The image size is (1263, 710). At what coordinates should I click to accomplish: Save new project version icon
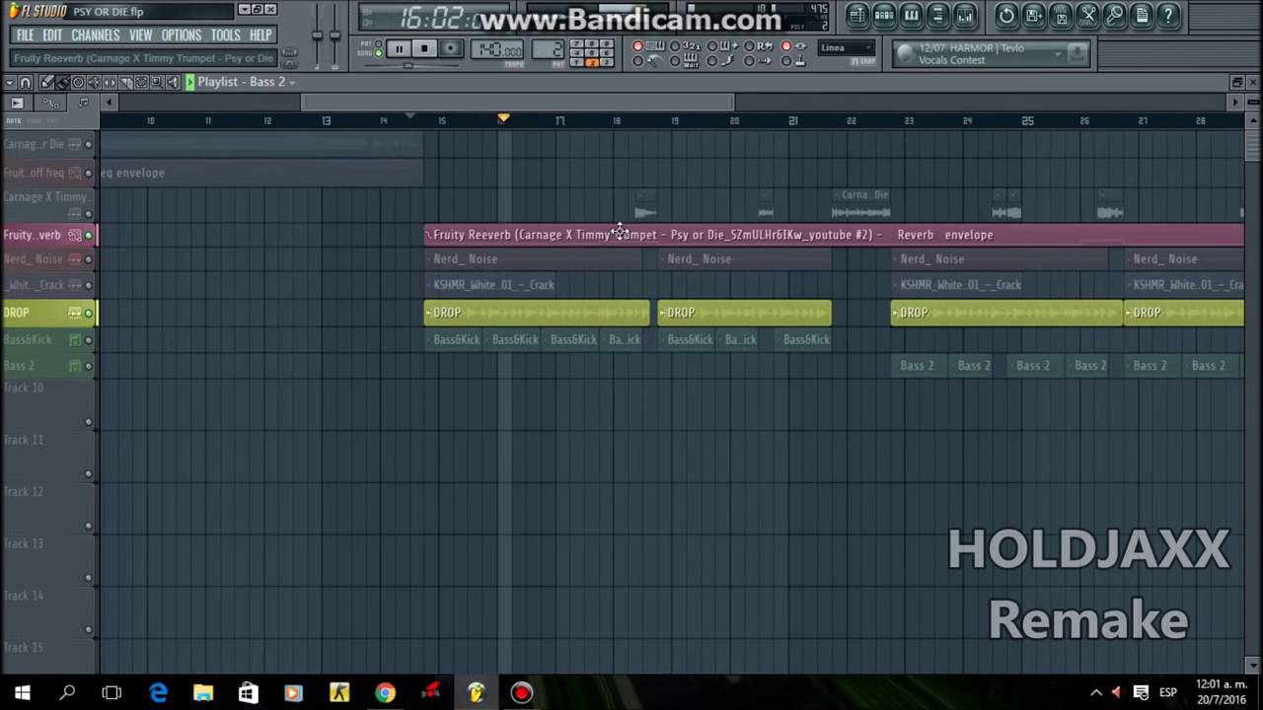pyautogui.click(x=1033, y=15)
